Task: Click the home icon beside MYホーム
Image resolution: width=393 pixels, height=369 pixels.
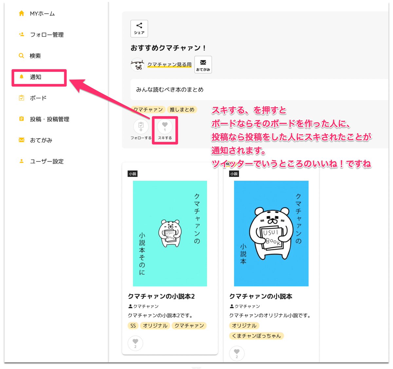Action: [21, 13]
